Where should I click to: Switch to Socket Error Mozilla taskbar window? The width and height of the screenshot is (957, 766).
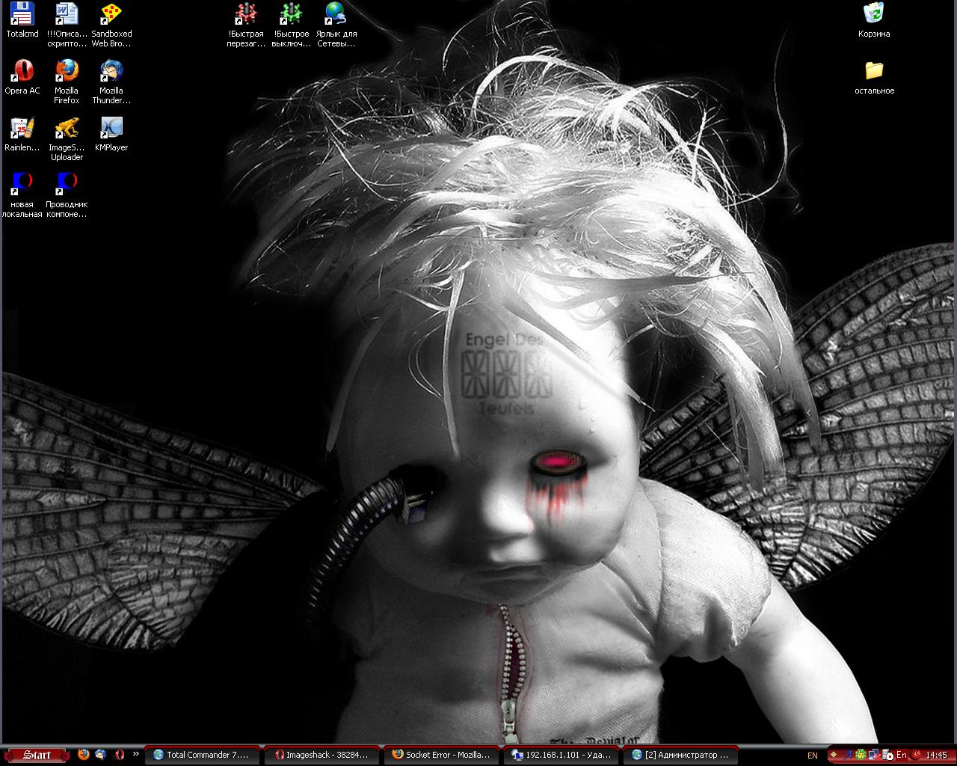(441, 755)
